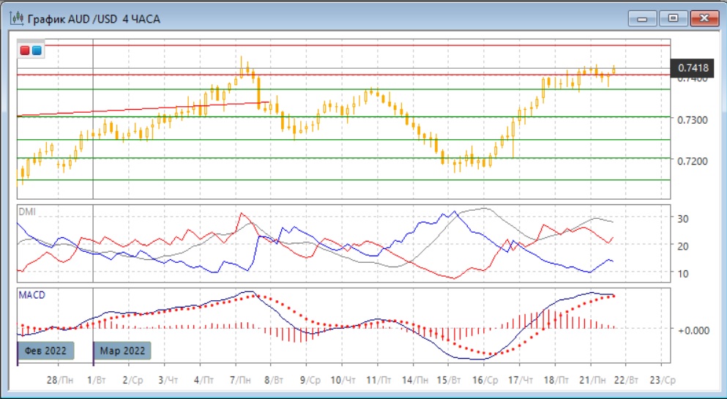Select the Фев 2022 month marker
Image resolution: width=727 pixels, height=399 pixels.
click(45, 351)
